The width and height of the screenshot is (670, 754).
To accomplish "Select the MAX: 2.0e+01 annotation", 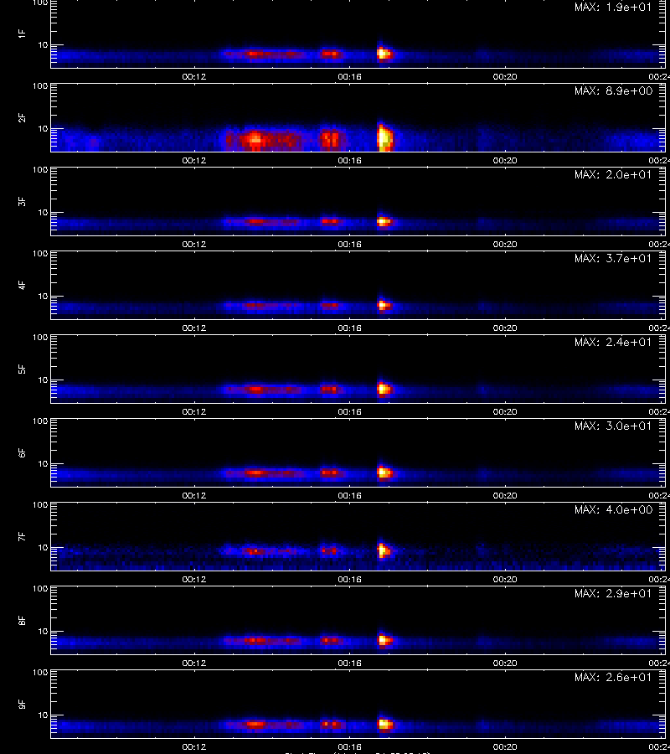I will point(613,174).
